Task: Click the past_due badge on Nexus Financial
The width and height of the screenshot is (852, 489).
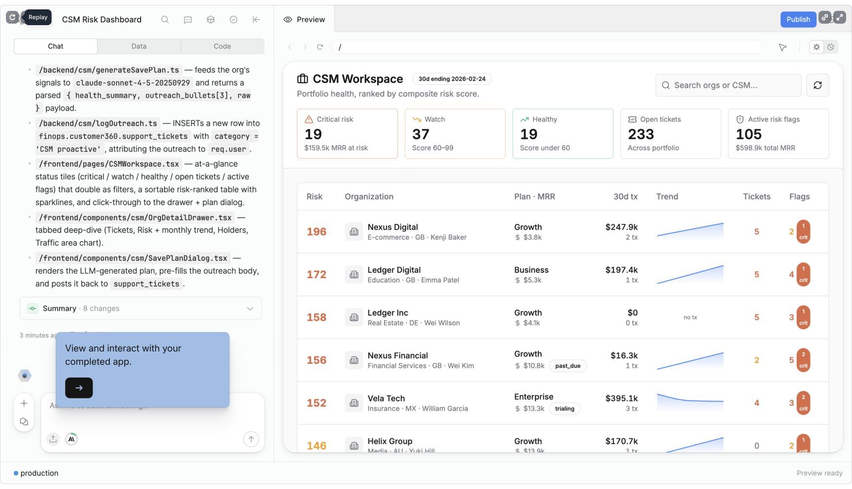Action: (568, 366)
